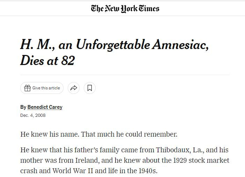Click the divider line below the headline
The height and width of the screenshot is (177, 245).
pos(125,75)
